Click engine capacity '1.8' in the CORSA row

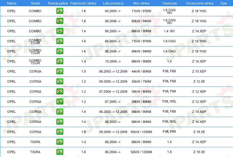(83, 132)
